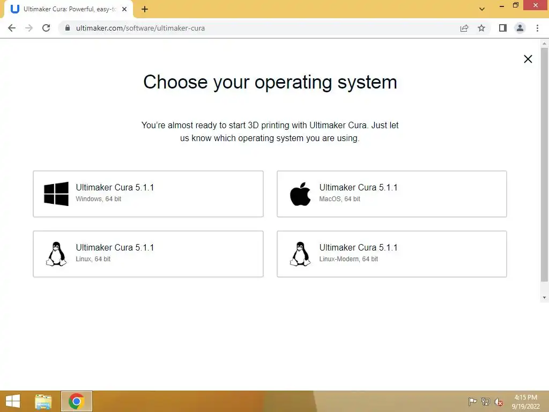The width and height of the screenshot is (549, 412).
Task: Open File Explorer from the taskbar
Action: coord(43,401)
